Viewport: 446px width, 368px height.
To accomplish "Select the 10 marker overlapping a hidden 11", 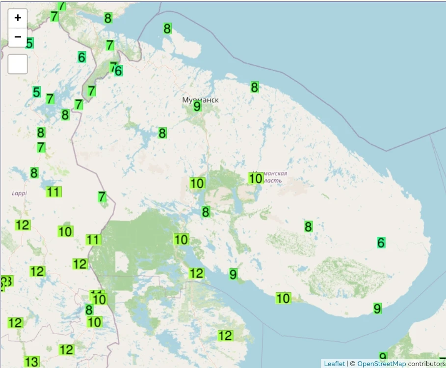I will pos(99,299).
